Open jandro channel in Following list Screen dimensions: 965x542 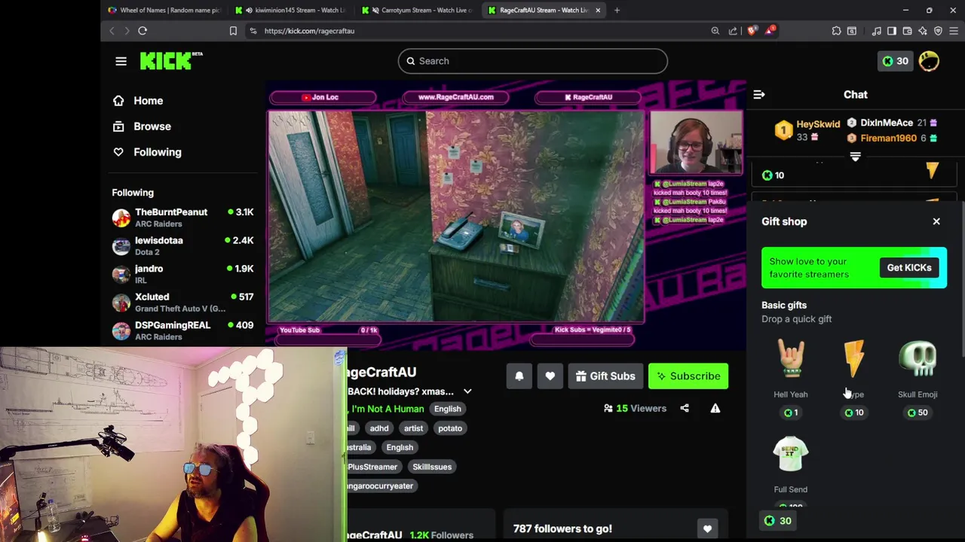pos(183,274)
